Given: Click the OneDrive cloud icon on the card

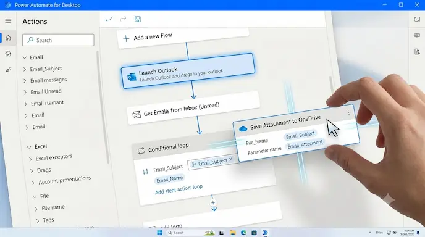Looking at the screenshot, I should click(x=243, y=128).
